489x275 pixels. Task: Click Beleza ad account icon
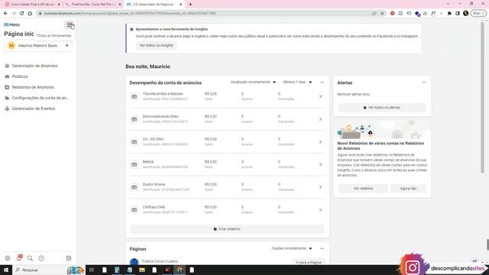point(134,165)
